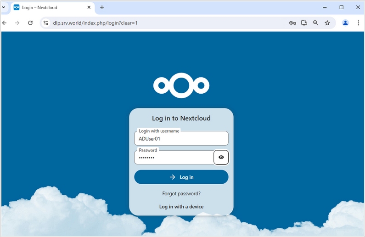View site information icon beside the URL
Viewport: 365px width, 237px height.
click(x=46, y=23)
